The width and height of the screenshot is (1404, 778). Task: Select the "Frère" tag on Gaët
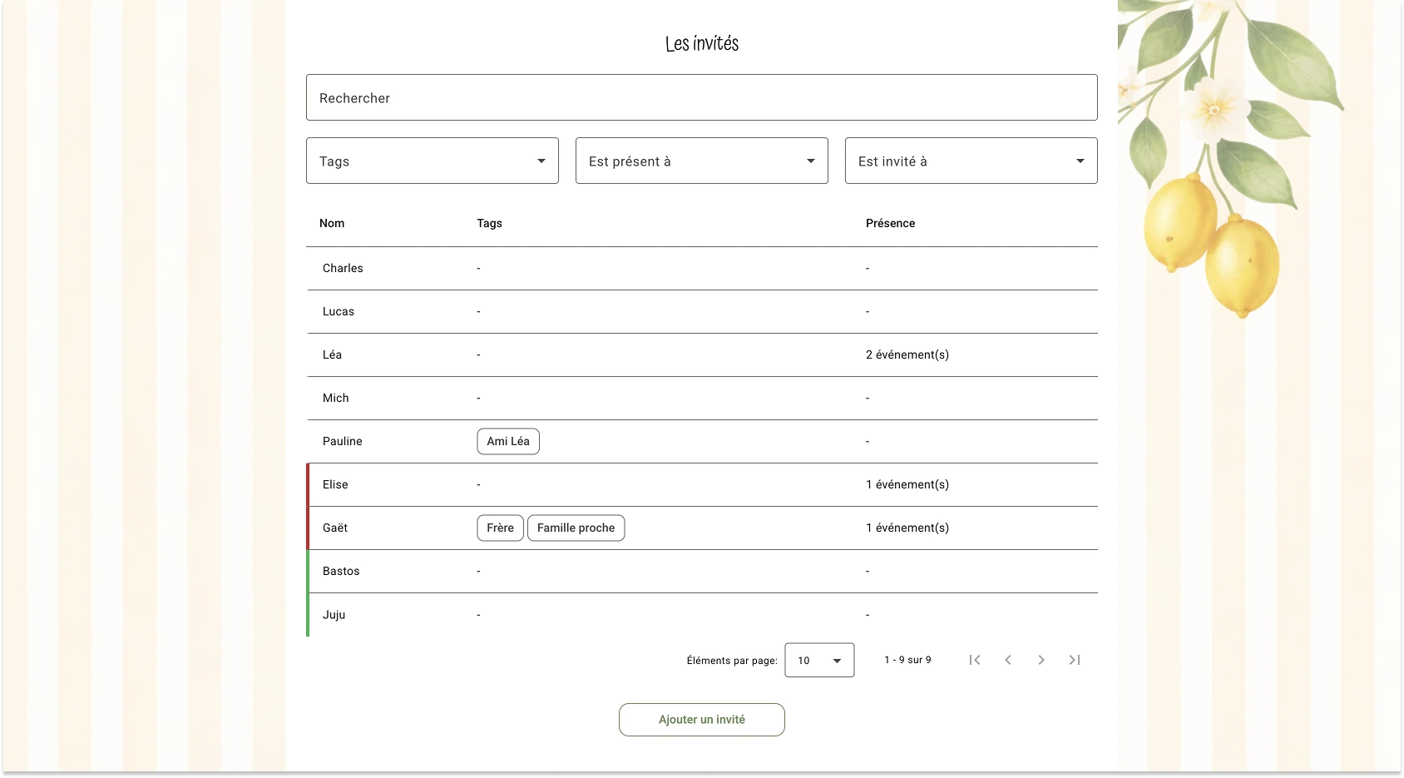coord(500,528)
